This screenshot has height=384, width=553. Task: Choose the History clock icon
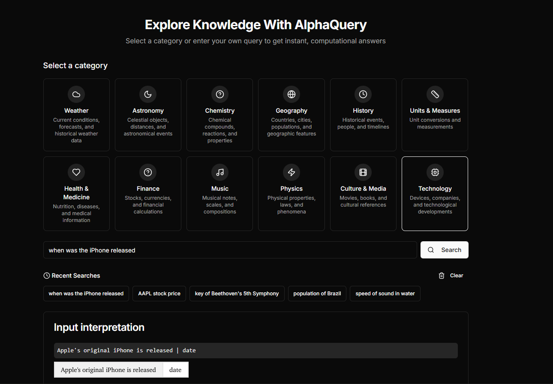pyautogui.click(x=363, y=94)
